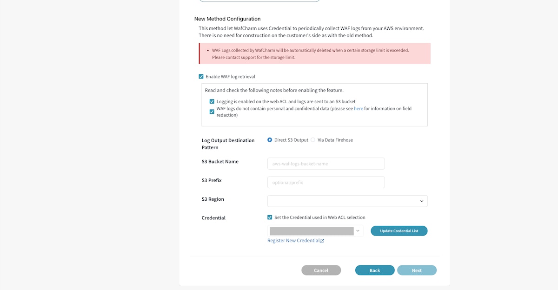The image size is (558, 290).
Task: Click the Cancel button
Action: [321, 270]
